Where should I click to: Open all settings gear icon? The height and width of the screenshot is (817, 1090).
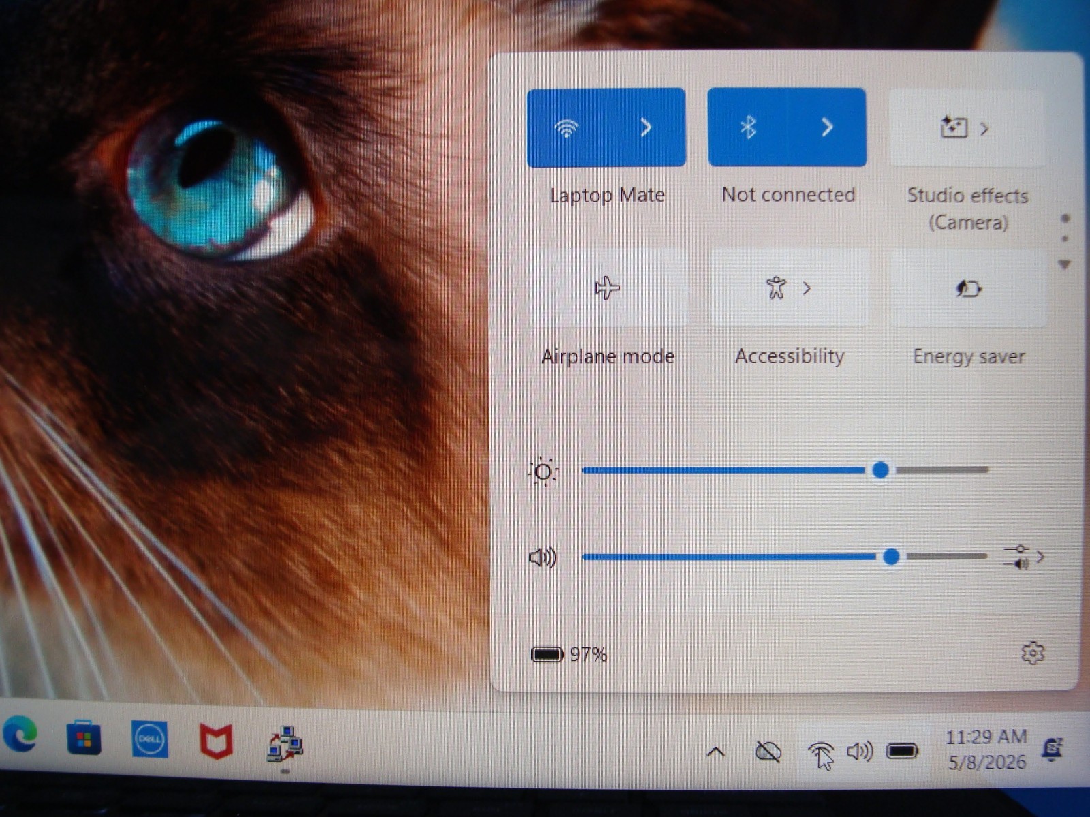(1033, 653)
